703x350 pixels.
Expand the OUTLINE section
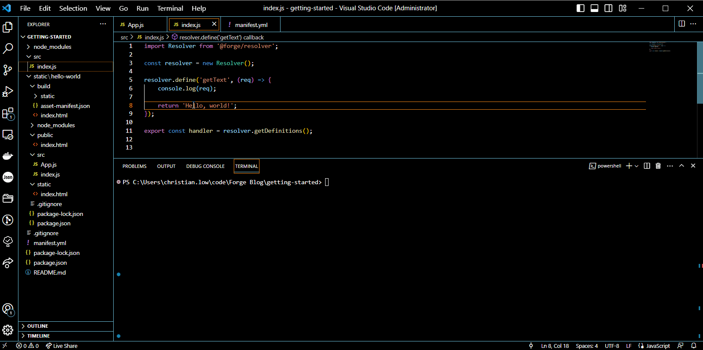[66, 326]
